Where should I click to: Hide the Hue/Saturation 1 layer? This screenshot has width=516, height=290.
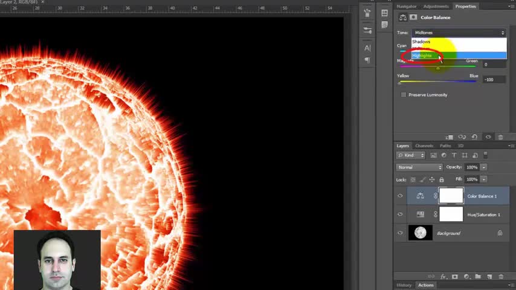(400, 214)
